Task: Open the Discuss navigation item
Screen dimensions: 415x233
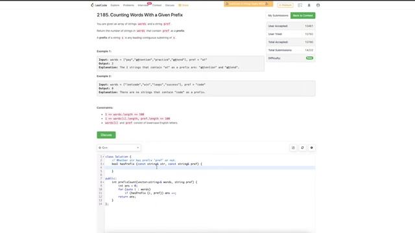Action: coord(170,5)
